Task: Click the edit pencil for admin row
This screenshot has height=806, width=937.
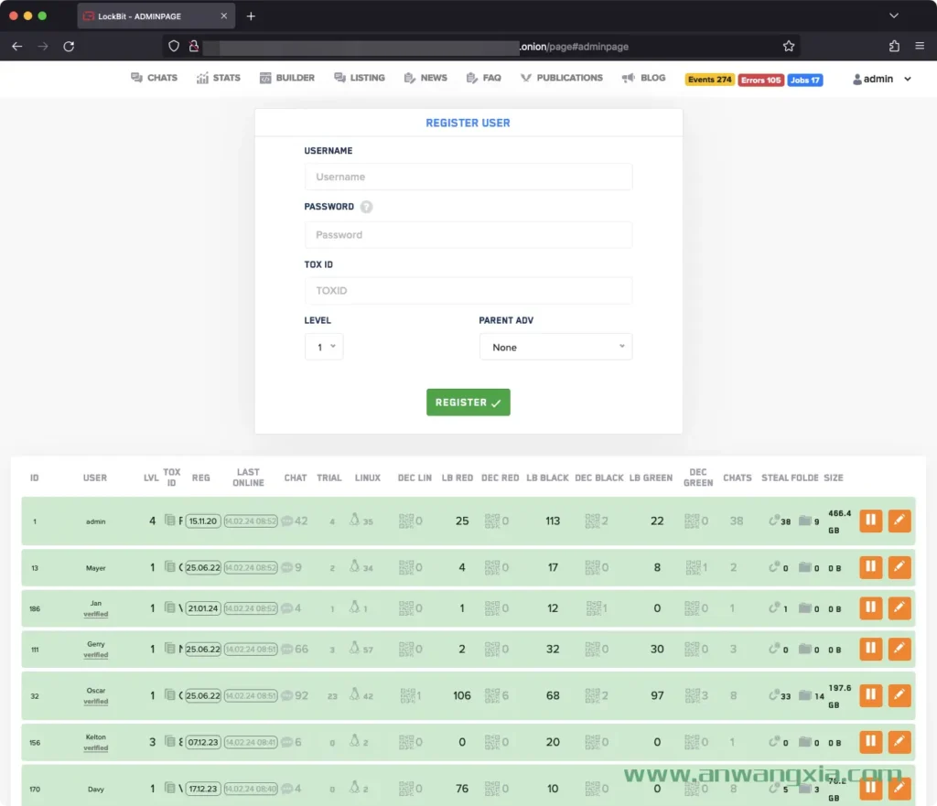Action: [899, 521]
